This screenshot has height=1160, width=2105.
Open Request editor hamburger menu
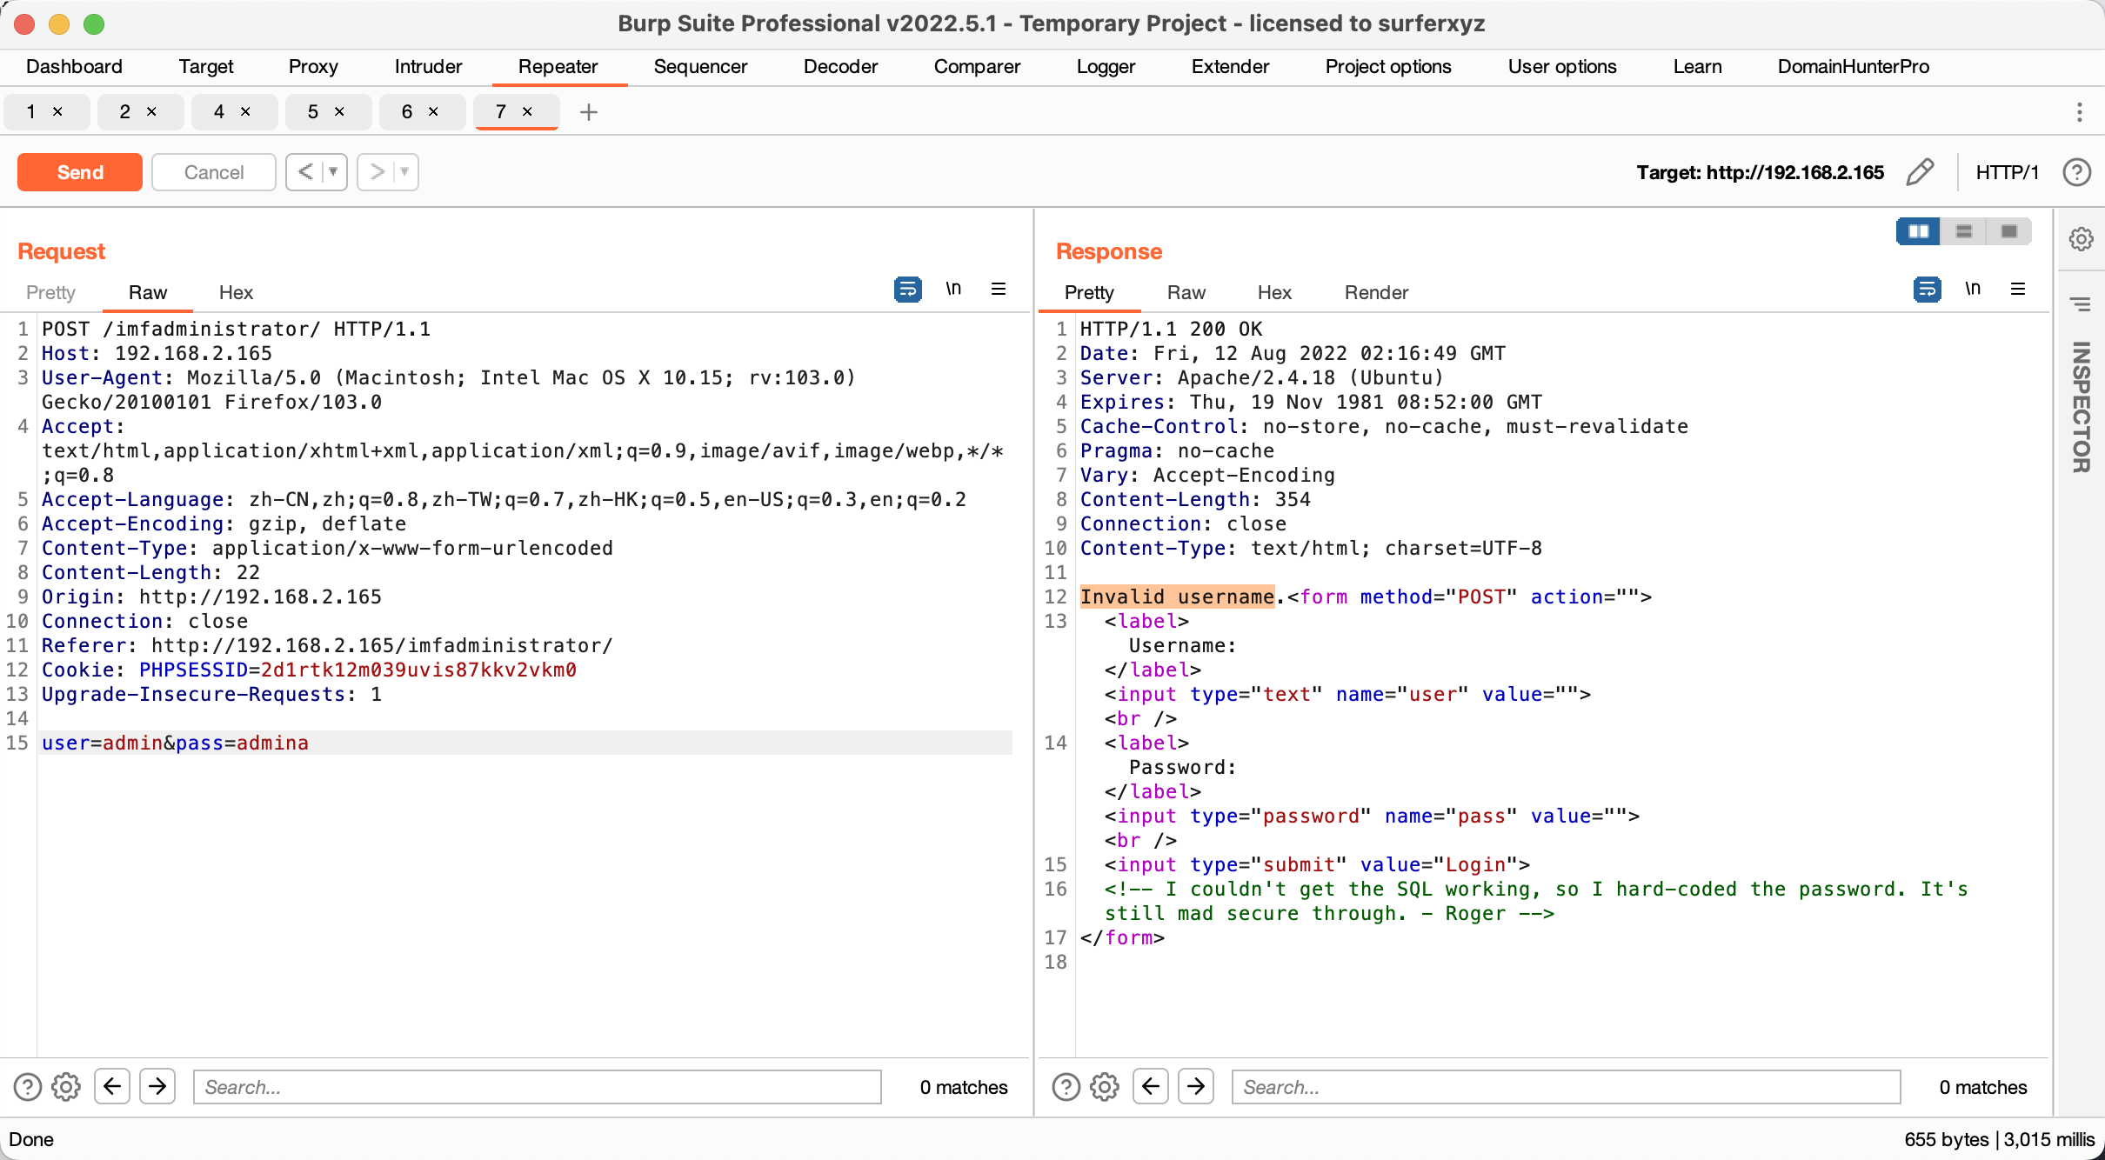tap(999, 289)
